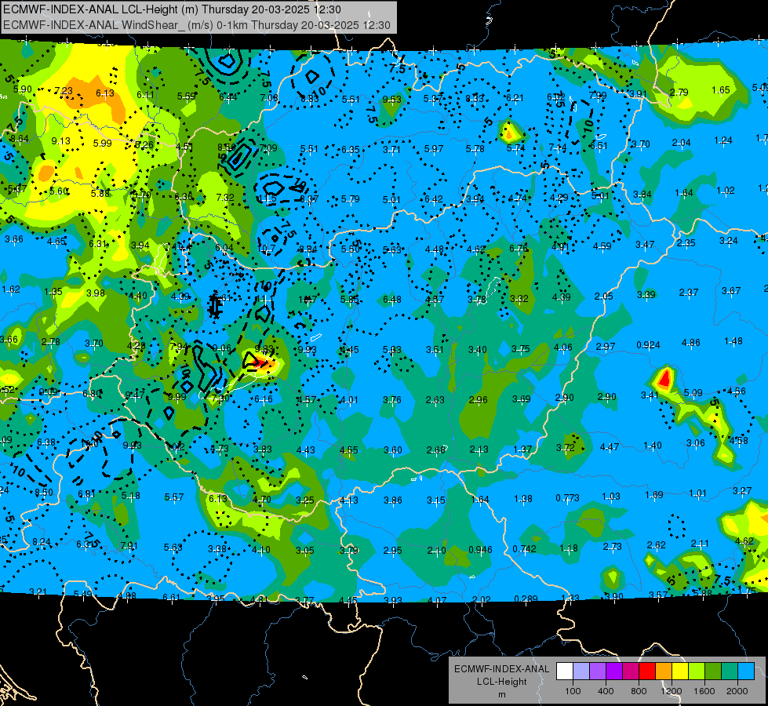Click the grid value '1.02'
This screenshot has width=768, height=706.
(x=726, y=191)
